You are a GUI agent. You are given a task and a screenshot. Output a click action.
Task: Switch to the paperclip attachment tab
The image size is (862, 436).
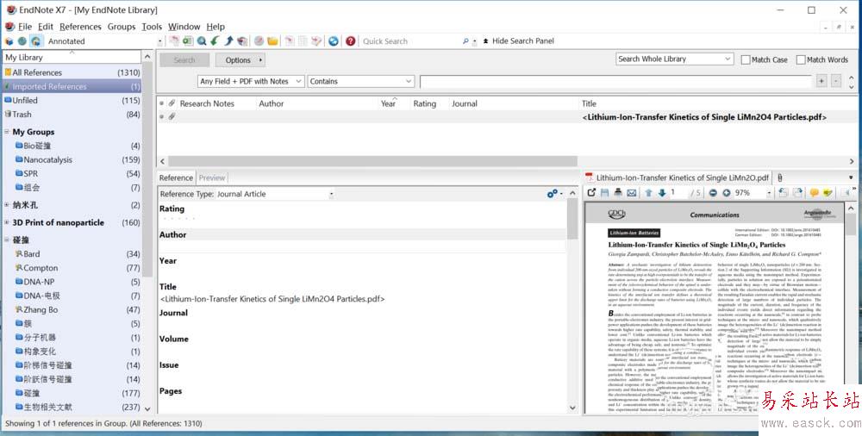pyautogui.click(x=779, y=178)
